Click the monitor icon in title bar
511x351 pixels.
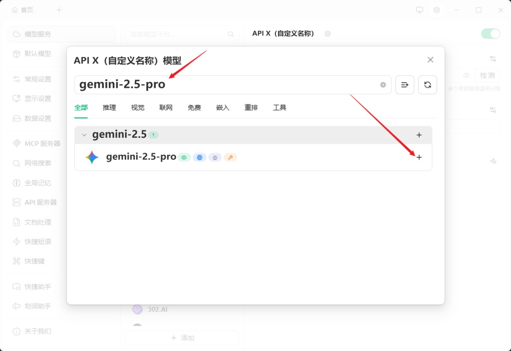(419, 10)
